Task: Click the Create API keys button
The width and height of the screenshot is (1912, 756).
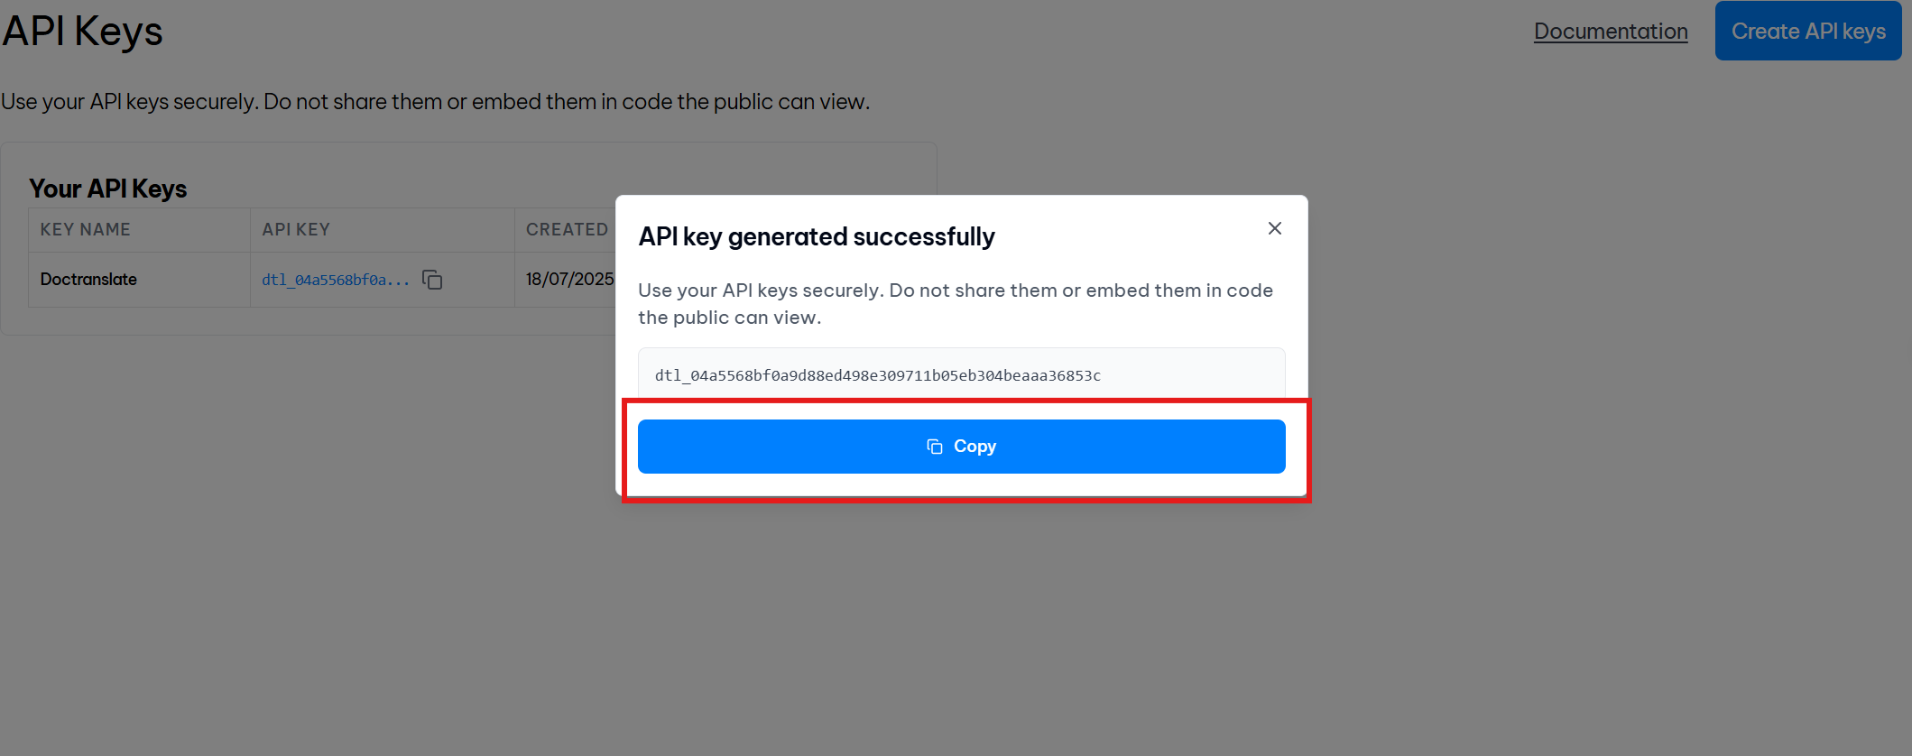Action: coord(1807,30)
